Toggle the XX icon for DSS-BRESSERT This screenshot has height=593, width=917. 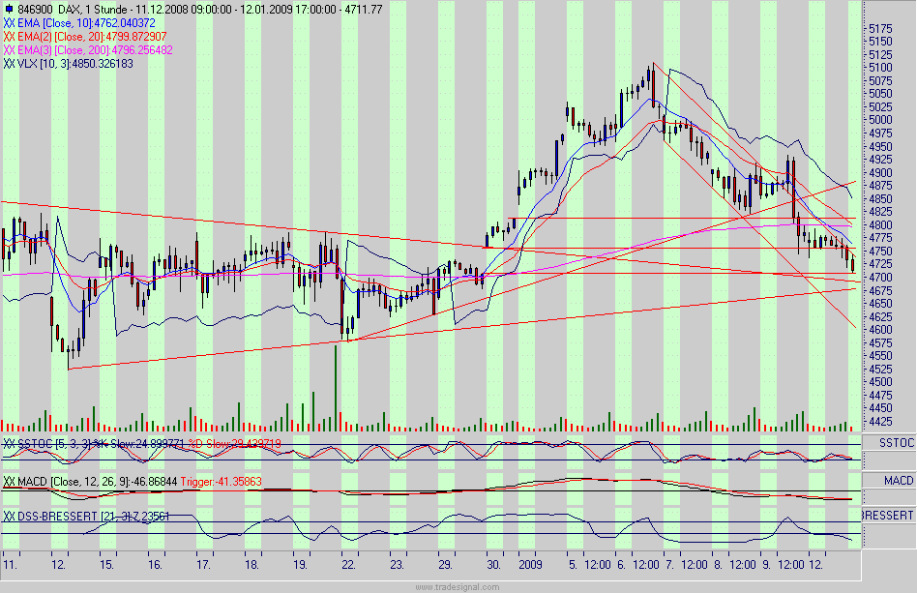tap(9, 515)
